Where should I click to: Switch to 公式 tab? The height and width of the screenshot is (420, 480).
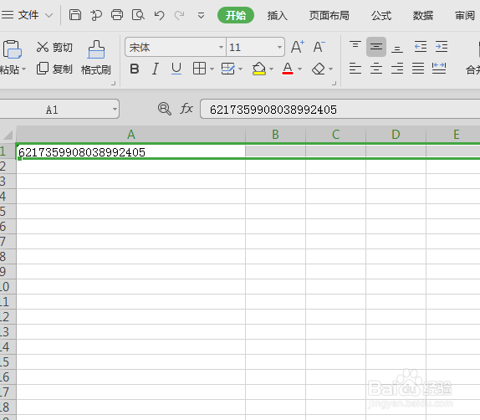tap(381, 15)
